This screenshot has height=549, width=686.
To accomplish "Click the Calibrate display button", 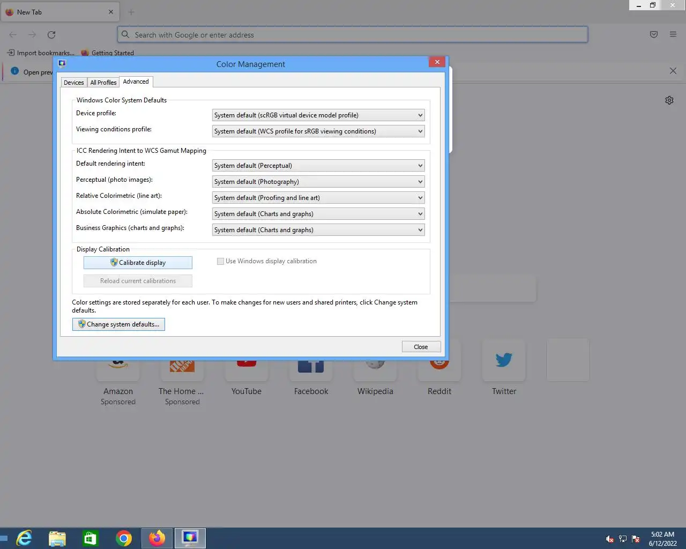I will coord(138,263).
